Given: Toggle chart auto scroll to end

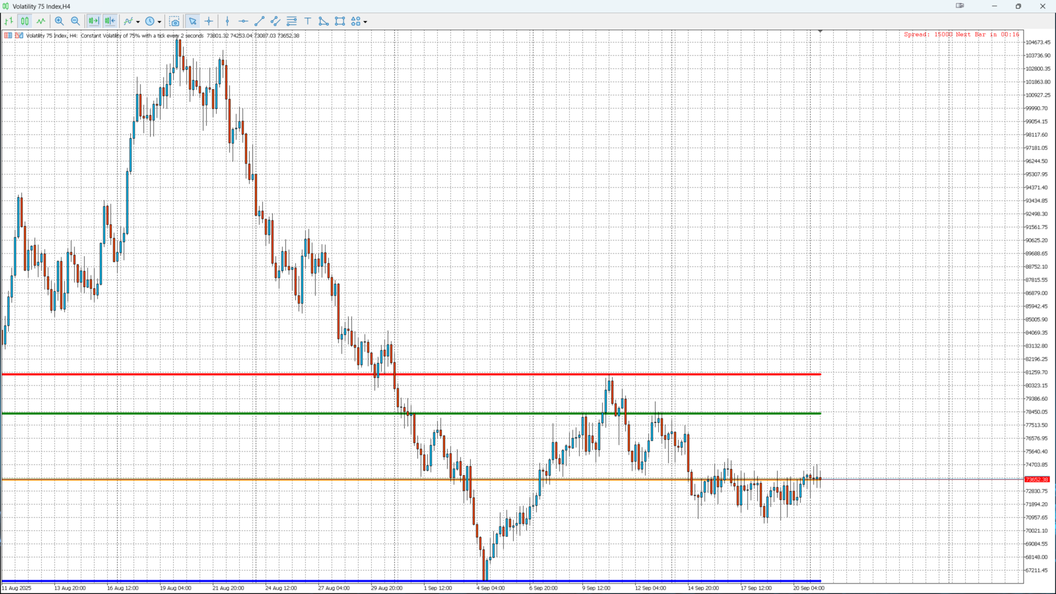Looking at the screenshot, I should click(x=94, y=21).
